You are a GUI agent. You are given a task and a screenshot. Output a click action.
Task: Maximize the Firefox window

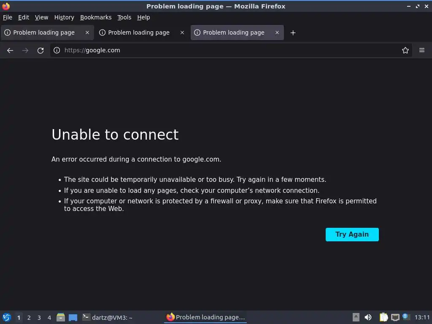[x=418, y=6]
